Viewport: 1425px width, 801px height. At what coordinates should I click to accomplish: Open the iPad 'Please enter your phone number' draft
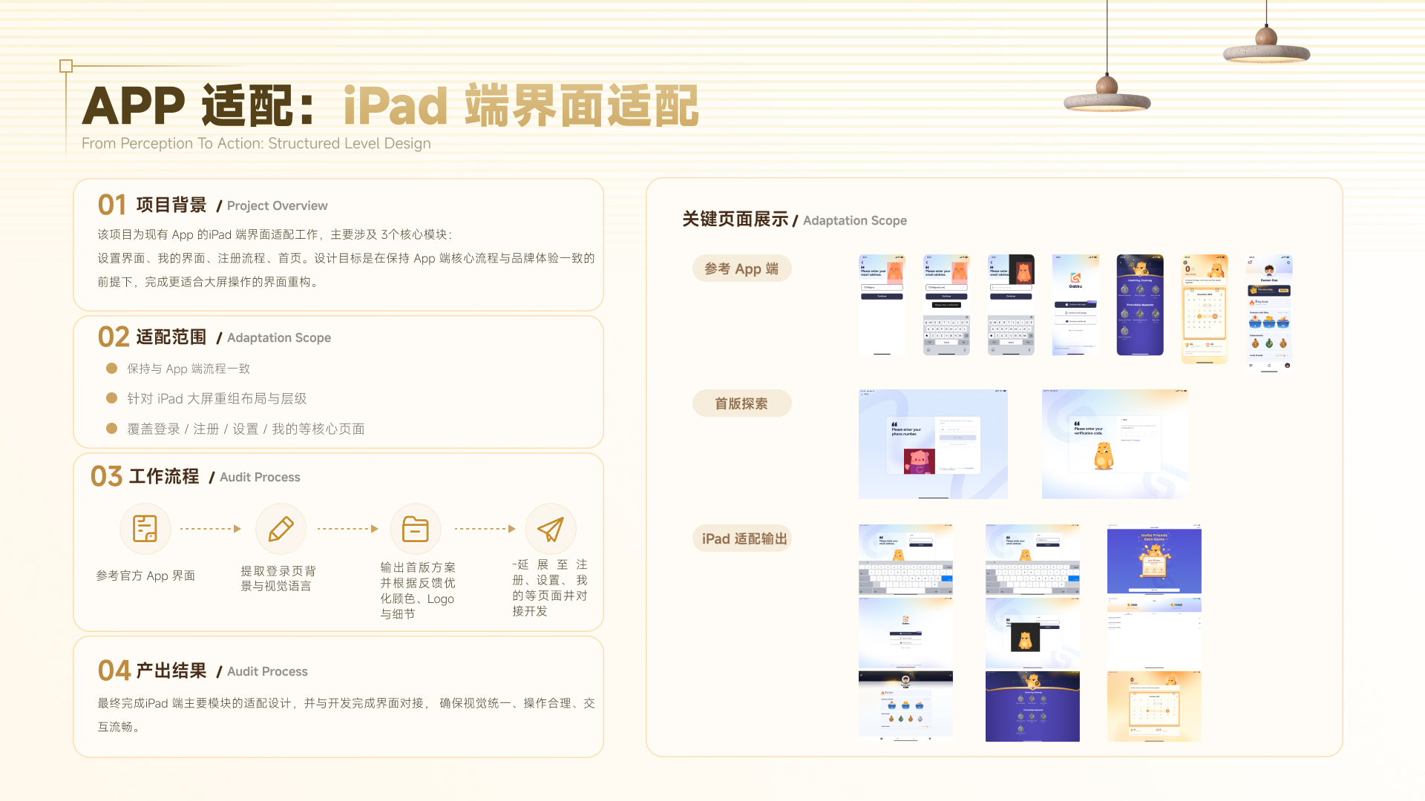pos(933,444)
